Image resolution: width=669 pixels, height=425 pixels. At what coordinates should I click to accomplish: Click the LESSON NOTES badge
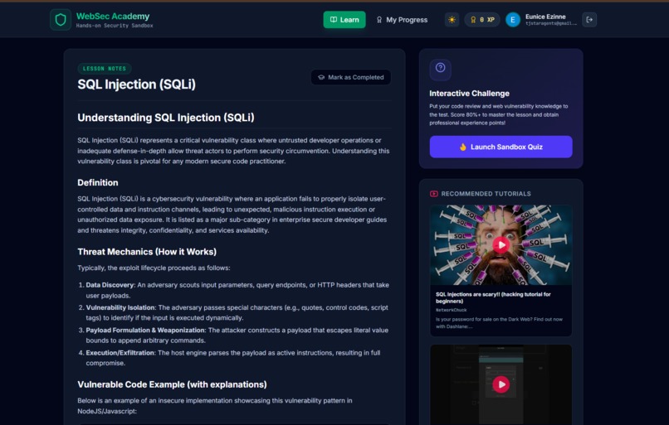click(x=105, y=69)
